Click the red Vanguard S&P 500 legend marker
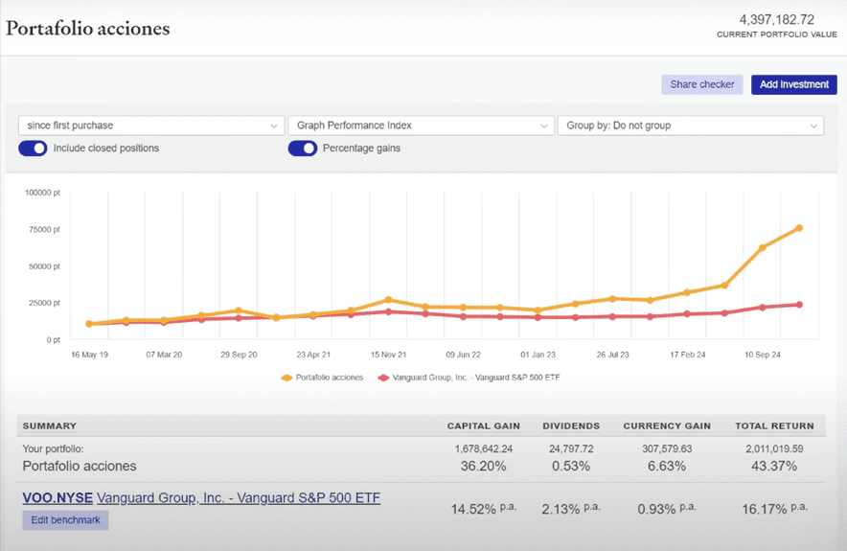The height and width of the screenshot is (551, 847). click(384, 378)
